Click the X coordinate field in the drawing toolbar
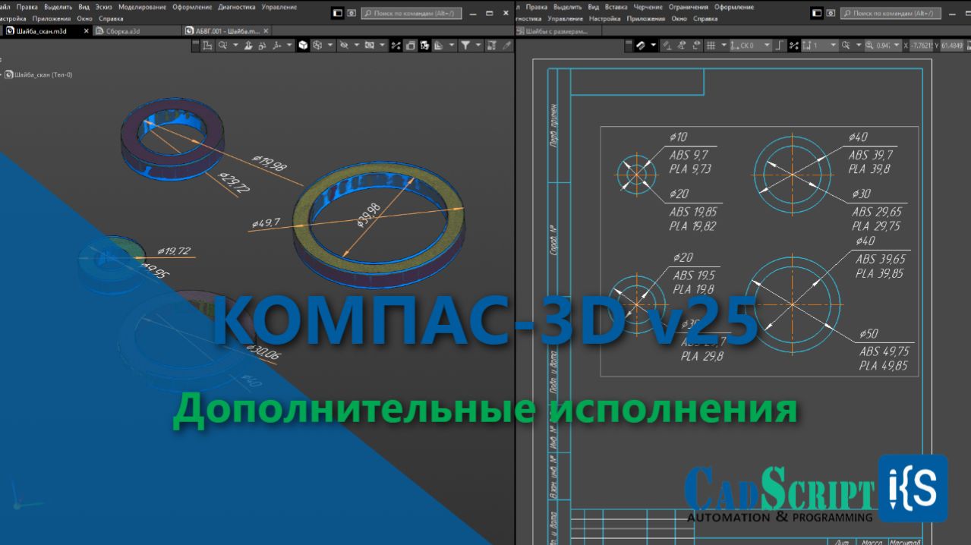Screen dimensions: 971x545 pyautogui.click(x=922, y=46)
